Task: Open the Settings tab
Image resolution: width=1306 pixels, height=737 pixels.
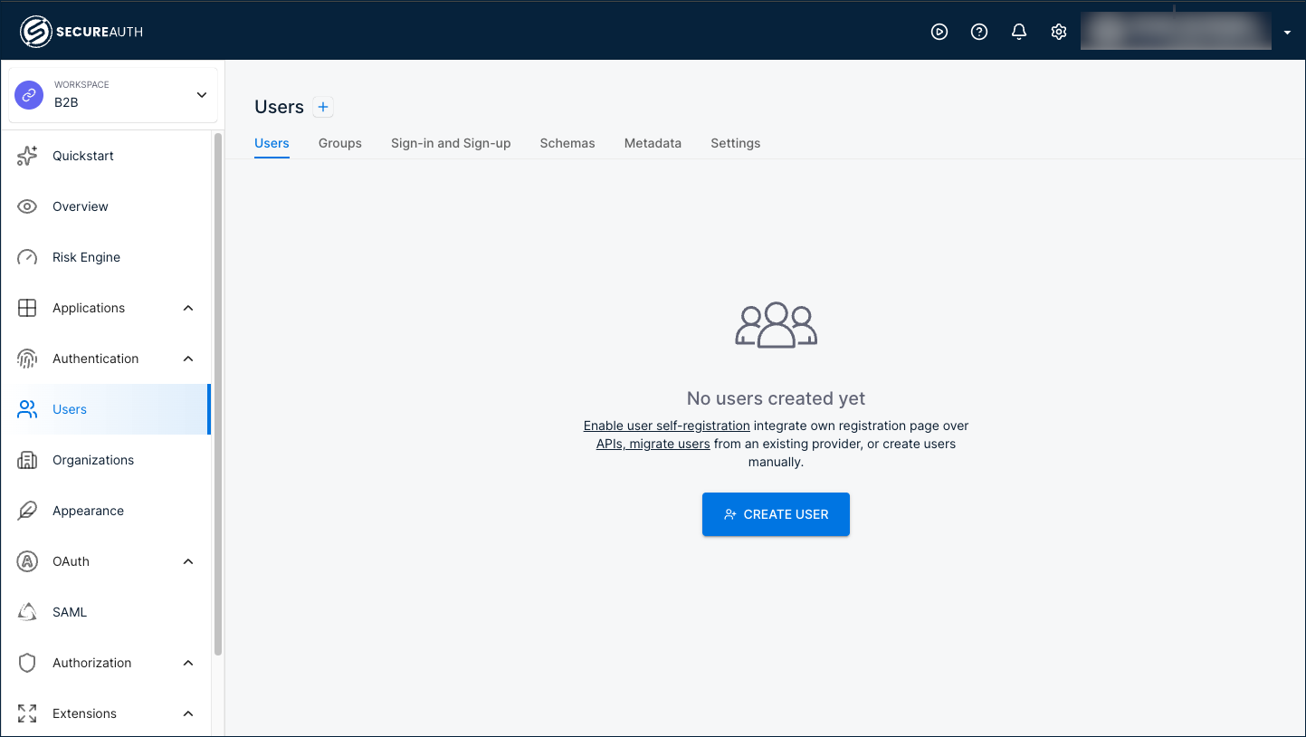Action: (735, 143)
